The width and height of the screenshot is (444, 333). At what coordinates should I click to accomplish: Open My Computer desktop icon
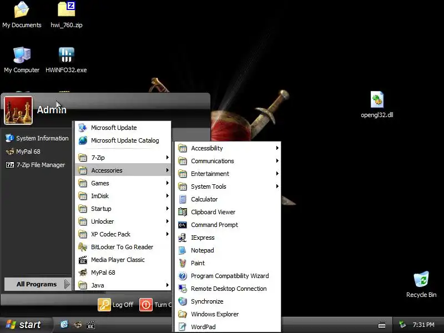[22, 60]
